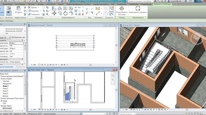The height and width of the screenshot is (115, 206).
Task: Select Восточный elevation in project browser
Action: [7, 108]
